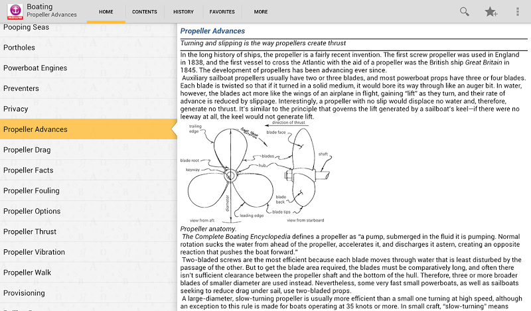Open the Portholes article
This screenshot has width=531, height=311.
coord(88,47)
